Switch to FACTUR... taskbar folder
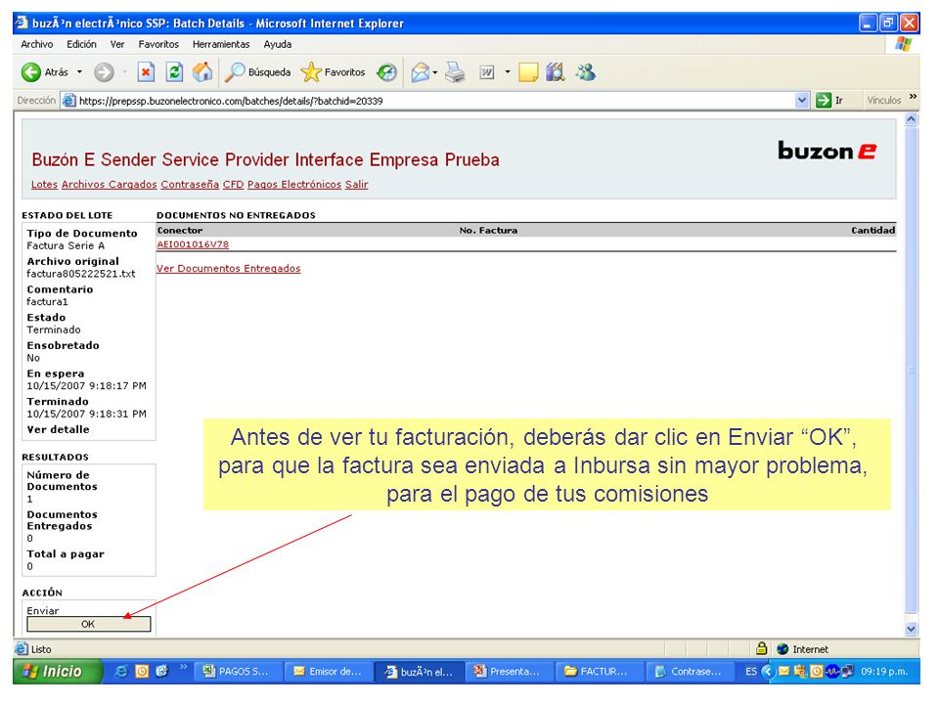Image resolution: width=939 pixels, height=704 pixels. [x=600, y=671]
